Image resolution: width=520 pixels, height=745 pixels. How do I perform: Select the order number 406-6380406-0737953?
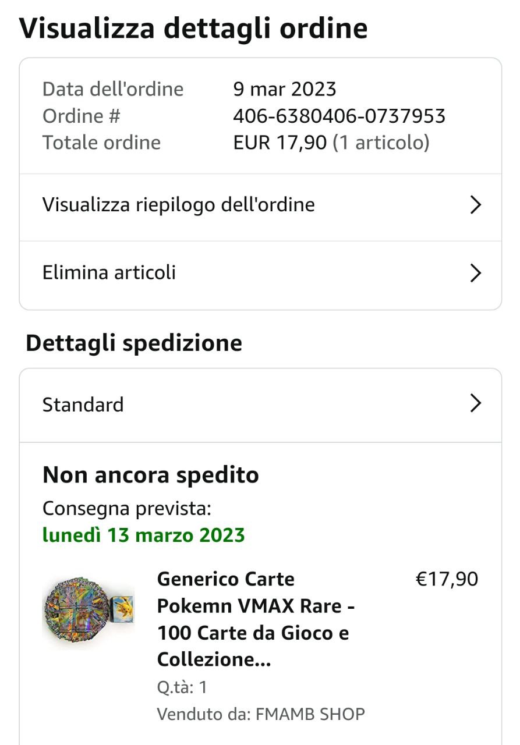tap(339, 116)
